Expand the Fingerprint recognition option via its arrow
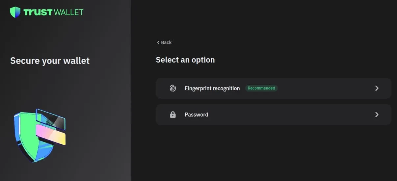The image size is (397, 181). [x=377, y=88]
